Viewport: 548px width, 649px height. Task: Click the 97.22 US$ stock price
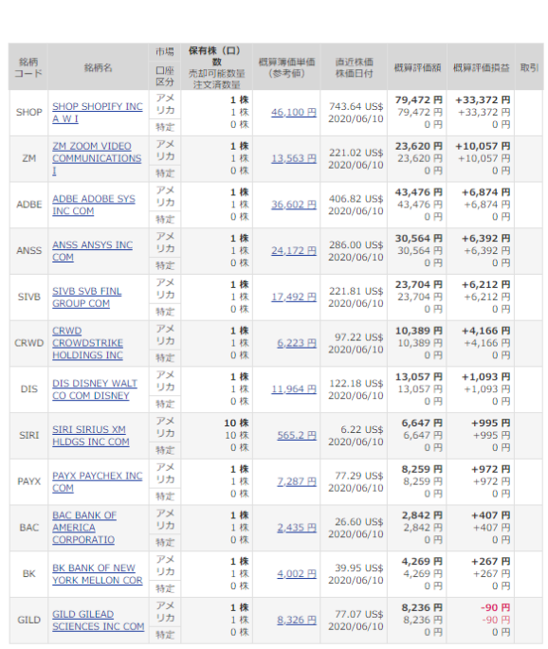pyautogui.click(x=359, y=337)
